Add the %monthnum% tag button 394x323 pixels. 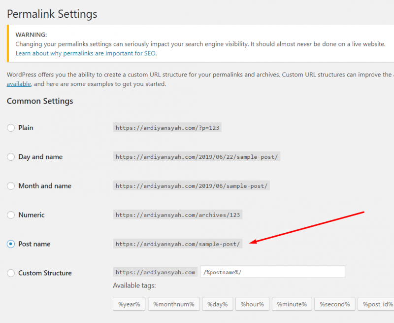tap(174, 304)
